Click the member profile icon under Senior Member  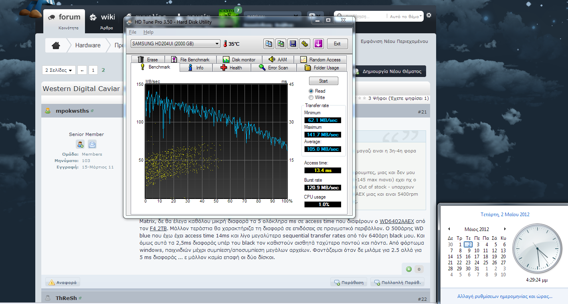click(81, 144)
